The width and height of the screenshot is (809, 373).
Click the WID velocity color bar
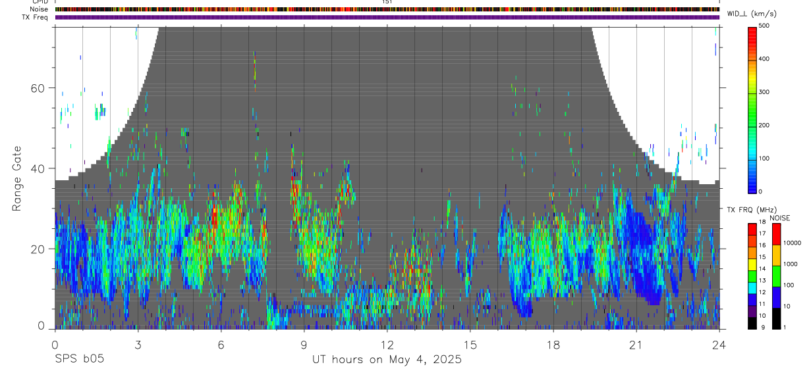point(752,109)
